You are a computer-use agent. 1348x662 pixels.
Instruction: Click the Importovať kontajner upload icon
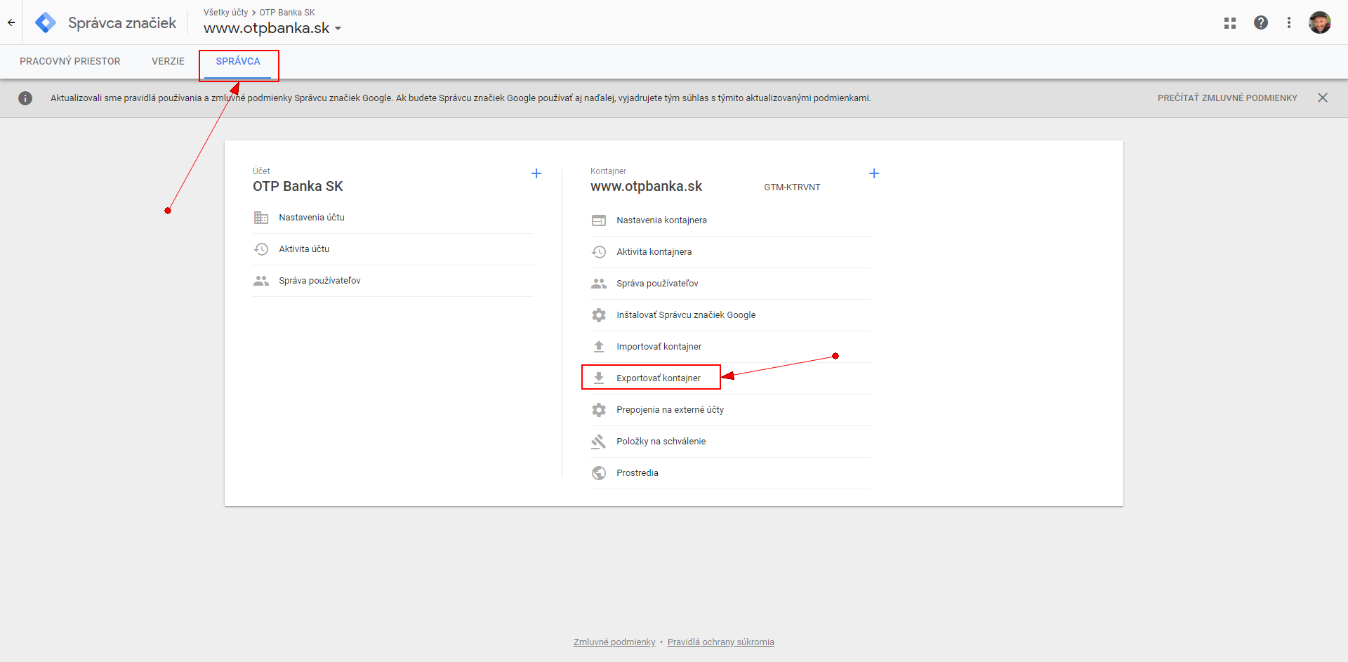(599, 347)
